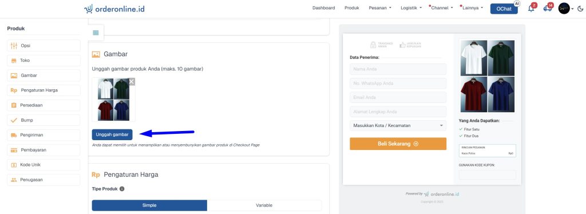Open the OChat AI button
This screenshot has height=214, width=586.
point(504,9)
